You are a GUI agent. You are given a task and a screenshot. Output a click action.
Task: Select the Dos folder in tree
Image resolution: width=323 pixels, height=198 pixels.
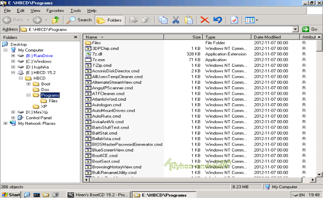[x=45, y=89]
